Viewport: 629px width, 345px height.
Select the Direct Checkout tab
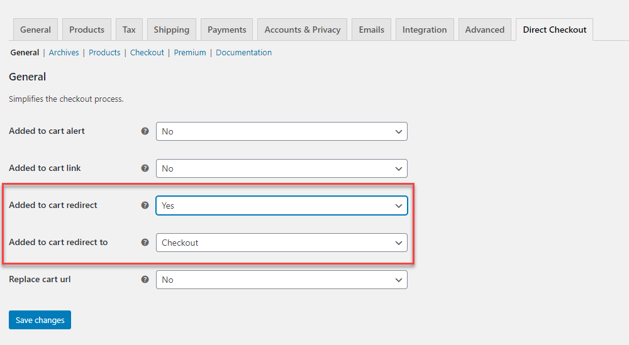pyautogui.click(x=554, y=30)
